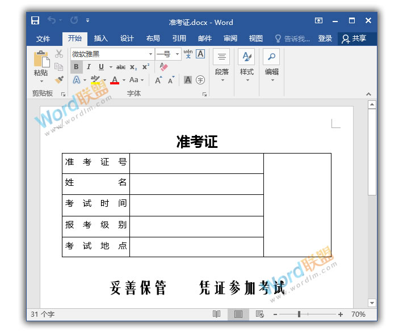Click the 登录 sign-in button
This screenshot has height=332, width=403.
click(325, 39)
